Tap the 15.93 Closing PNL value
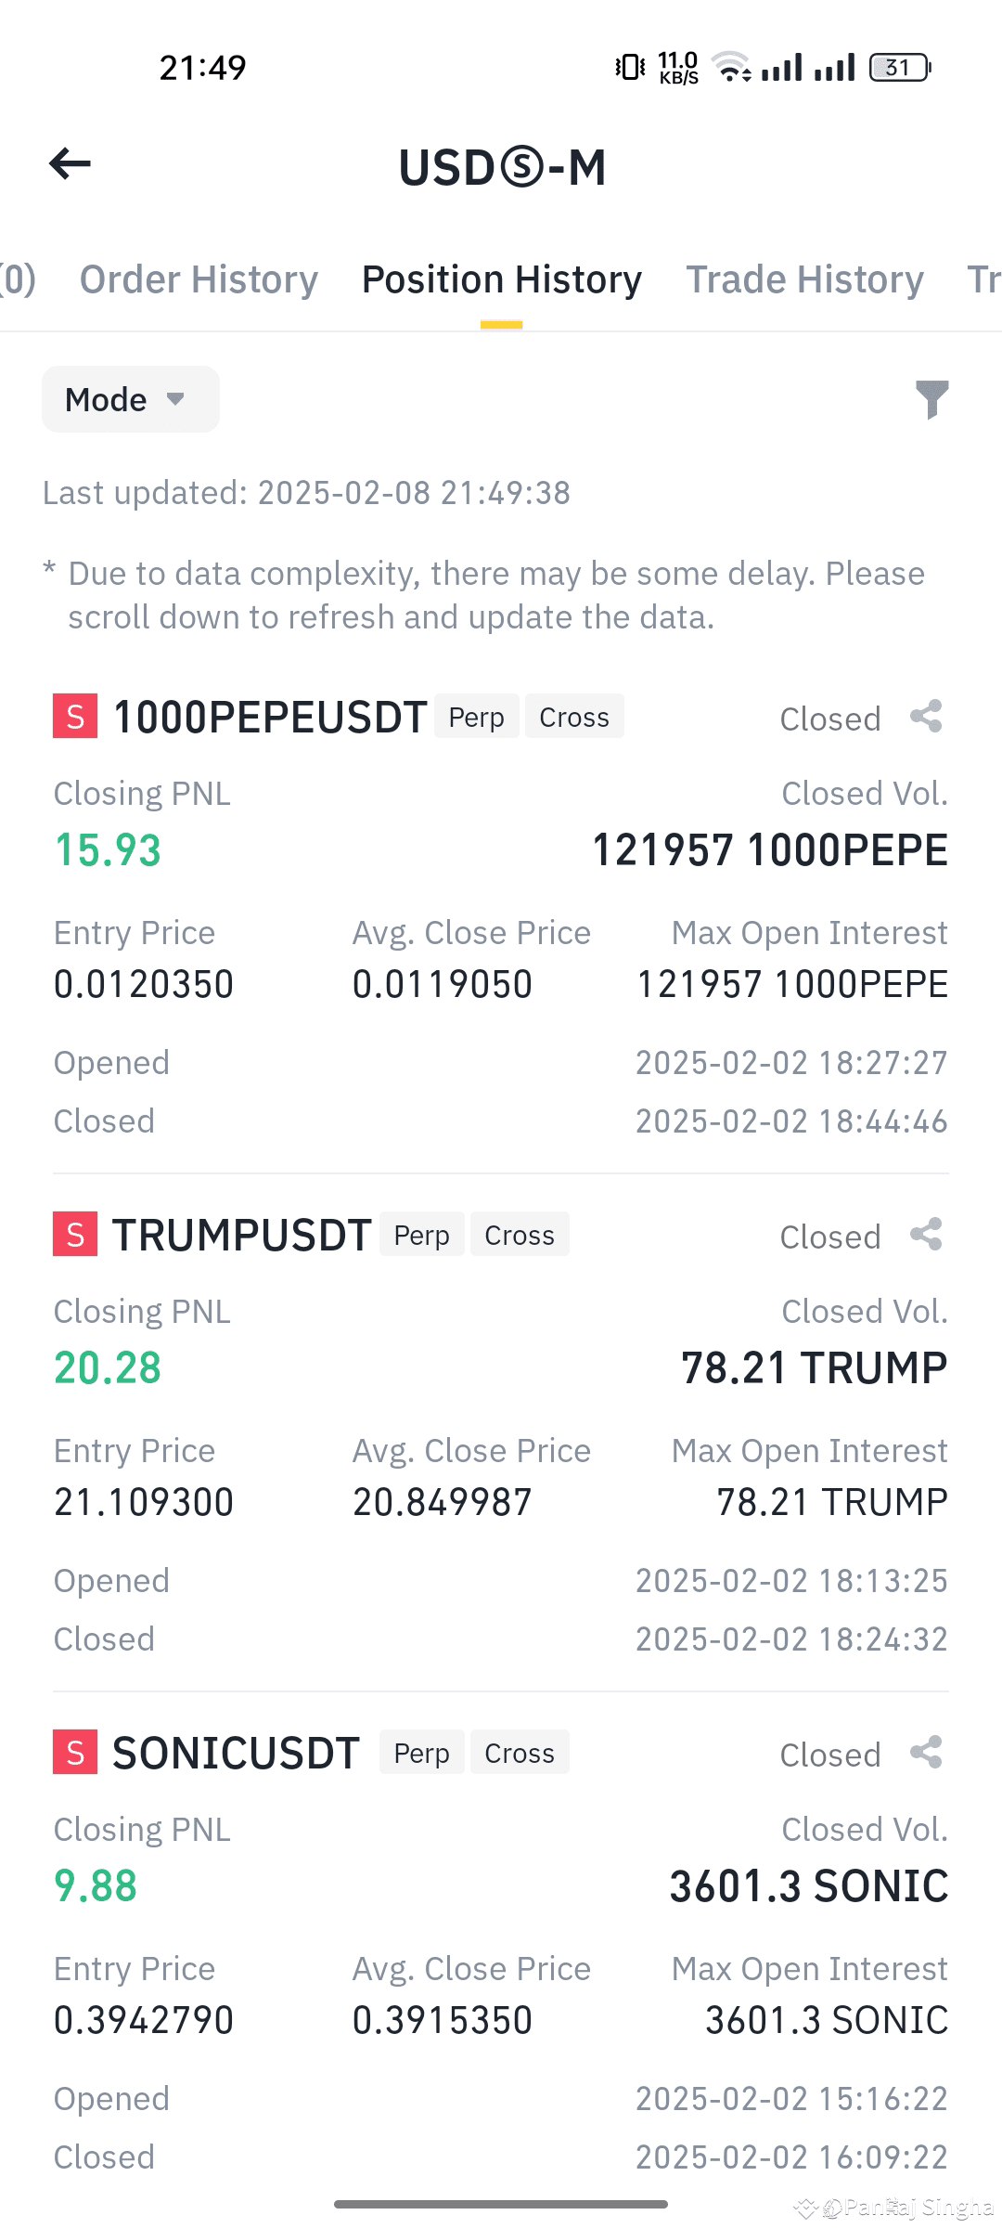The height and width of the screenshot is (2228, 1002). point(108,850)
